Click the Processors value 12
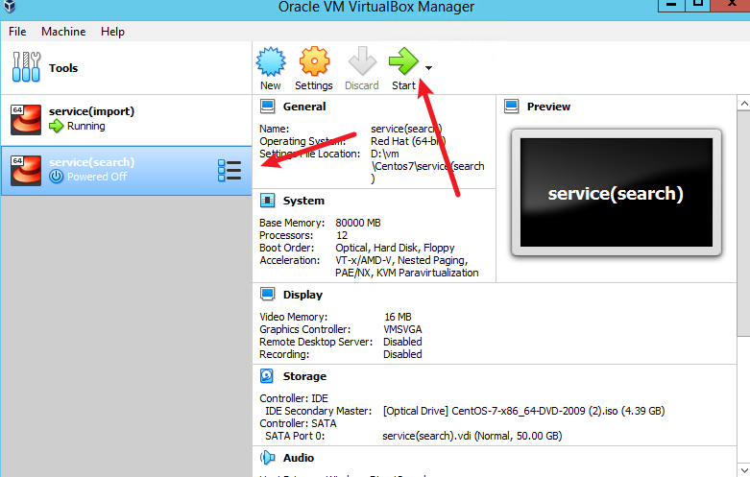 pos(342,235)
